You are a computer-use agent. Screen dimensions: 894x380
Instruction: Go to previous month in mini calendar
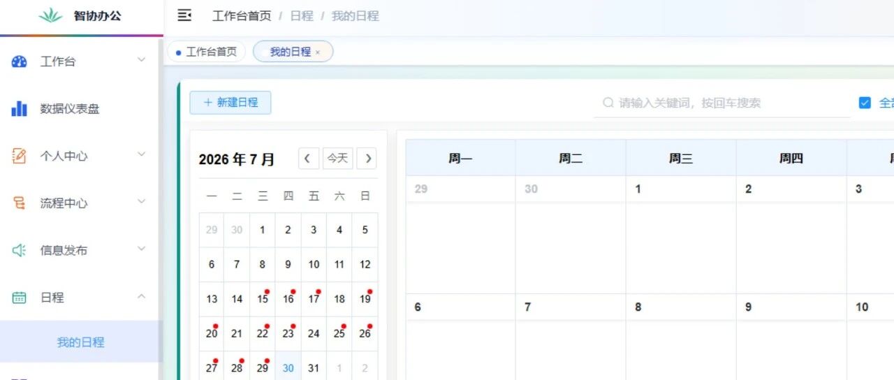pyautogui.click(x=309, y=159)
